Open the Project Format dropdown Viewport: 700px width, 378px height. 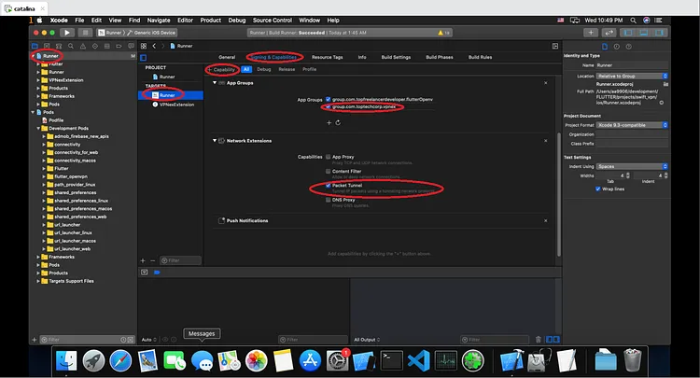point(632,125)
